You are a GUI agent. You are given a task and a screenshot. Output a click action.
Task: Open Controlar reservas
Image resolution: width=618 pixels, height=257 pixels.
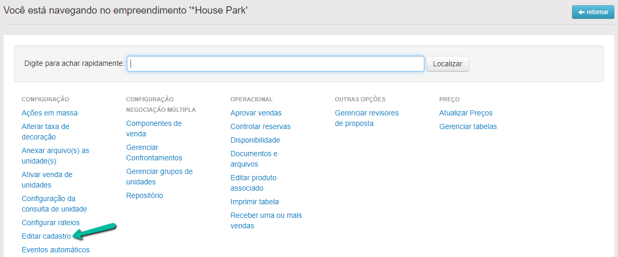(x=260, y=126)
